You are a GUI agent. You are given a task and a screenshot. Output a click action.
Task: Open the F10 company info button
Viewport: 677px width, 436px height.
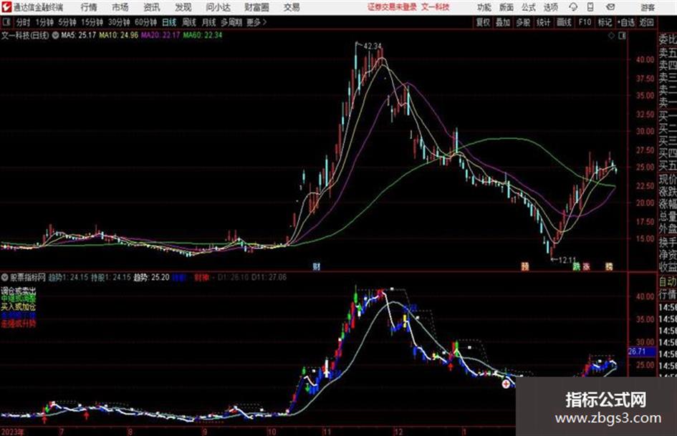[585, 22]
